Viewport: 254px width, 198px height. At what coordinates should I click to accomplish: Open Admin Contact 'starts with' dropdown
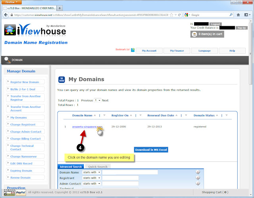[x=92, y=184]
